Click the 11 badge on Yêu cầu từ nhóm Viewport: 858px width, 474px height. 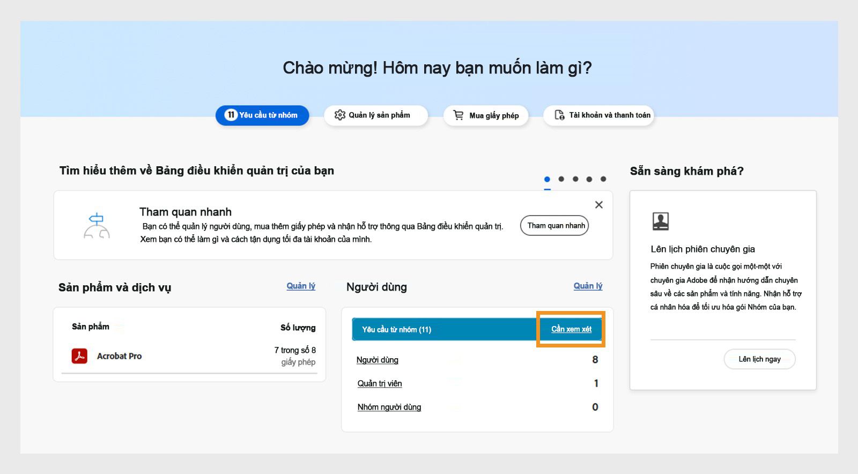231,115
